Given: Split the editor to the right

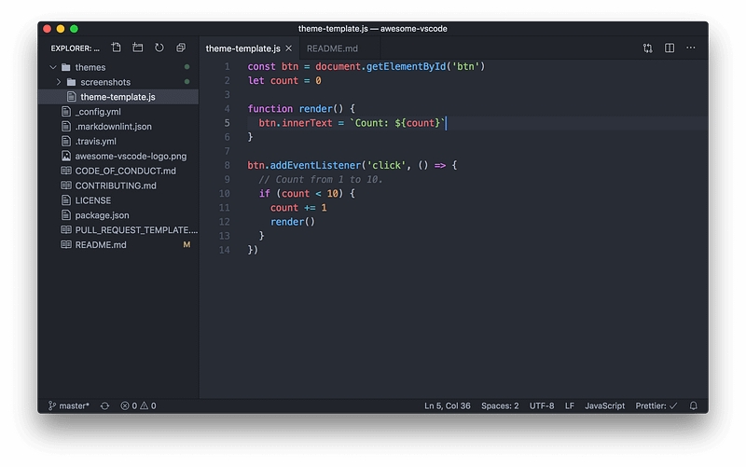Looking at the screenshot, I should coord(670,48).
